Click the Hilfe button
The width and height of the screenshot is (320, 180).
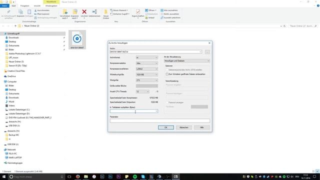202,127
